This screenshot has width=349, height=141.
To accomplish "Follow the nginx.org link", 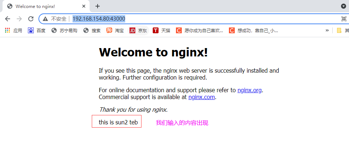I will pos(250,90).
